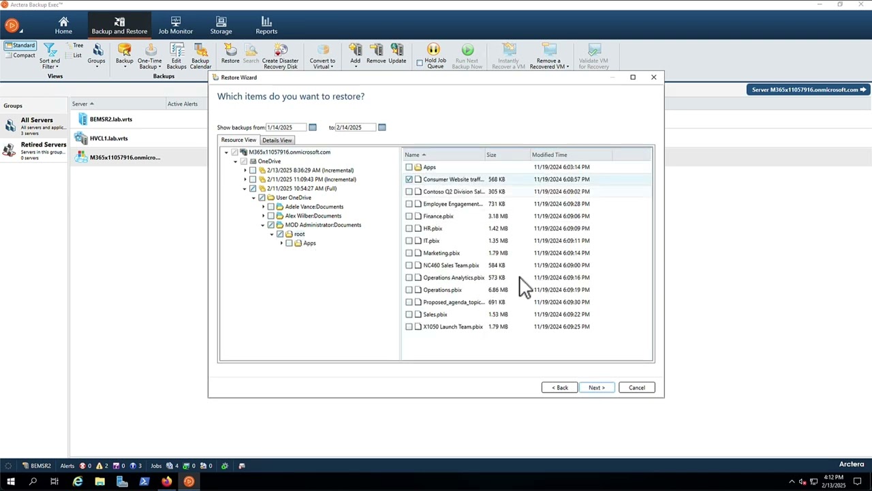872x491 pixels.
Task: Check the Alex Wilber:Documents checkbox
Action: pyautogui.click(x=271, y=216)
